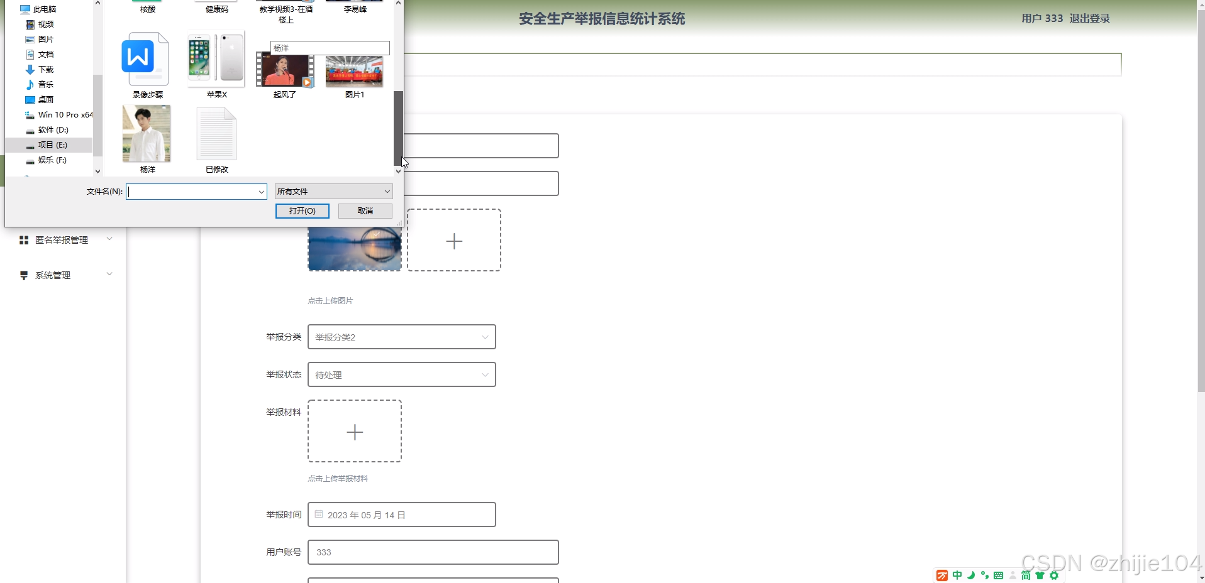Open the 所有文件 file type dropdown
Image resolution: width=1205 pixels, height=583 pixels.
pos(334,192)
